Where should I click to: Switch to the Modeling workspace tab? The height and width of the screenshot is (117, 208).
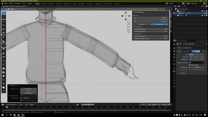(44, 4)
